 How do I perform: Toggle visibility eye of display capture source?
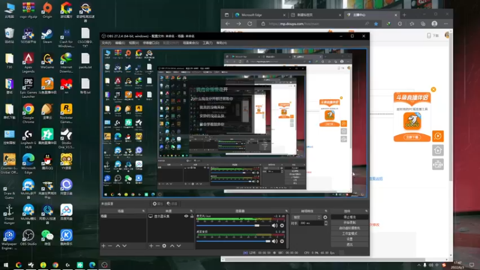coord(187,217)
